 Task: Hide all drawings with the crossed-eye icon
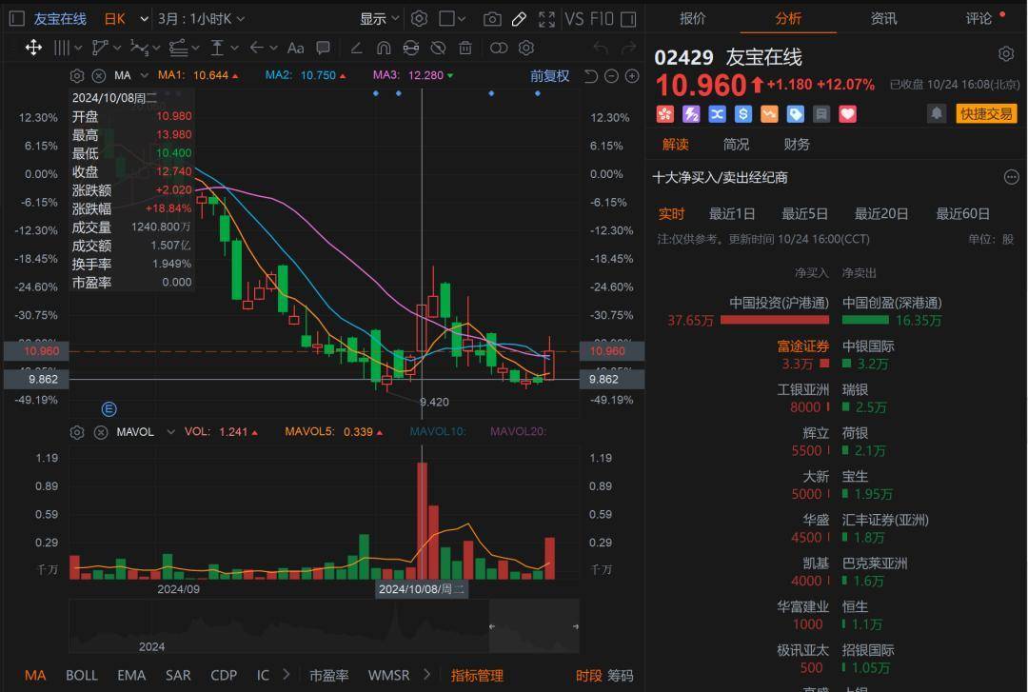[x=438, y=49]
